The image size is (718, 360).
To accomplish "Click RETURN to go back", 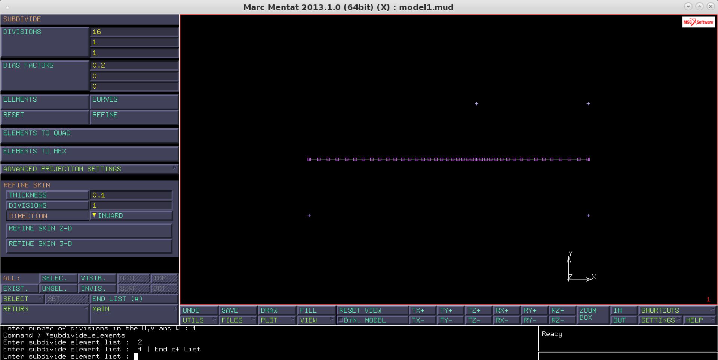I will (45, 314).
